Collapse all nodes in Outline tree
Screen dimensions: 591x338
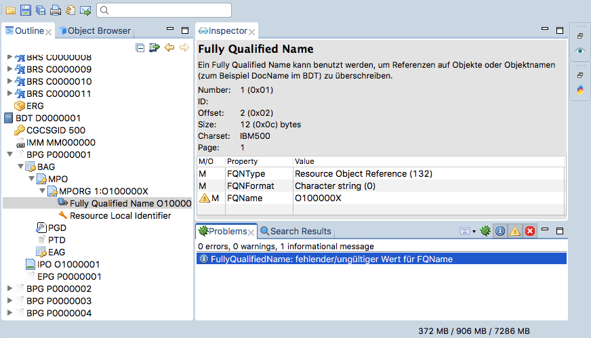[x=140, y=47]
